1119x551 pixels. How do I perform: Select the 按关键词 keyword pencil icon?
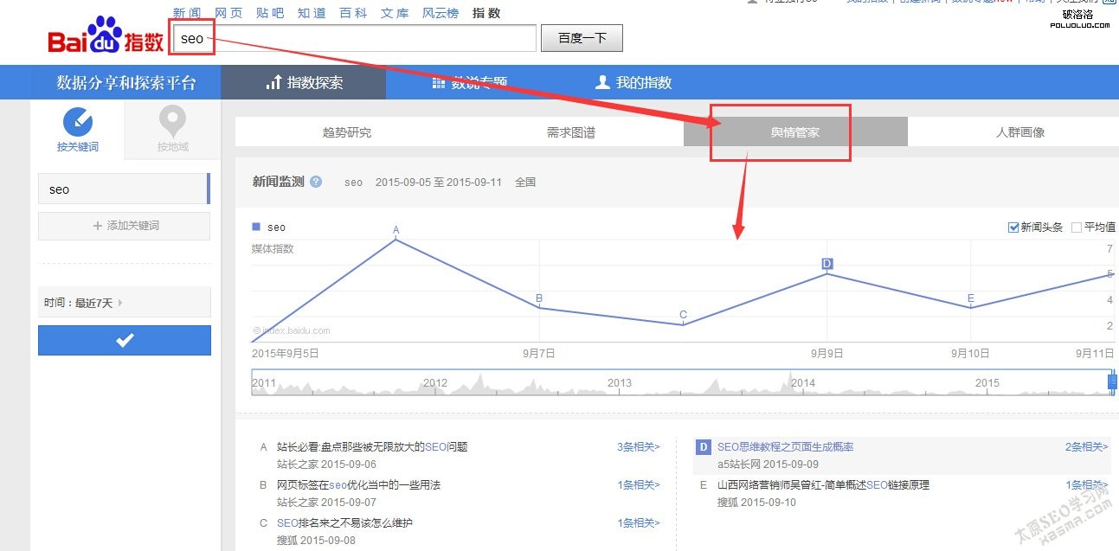(79, 123)
